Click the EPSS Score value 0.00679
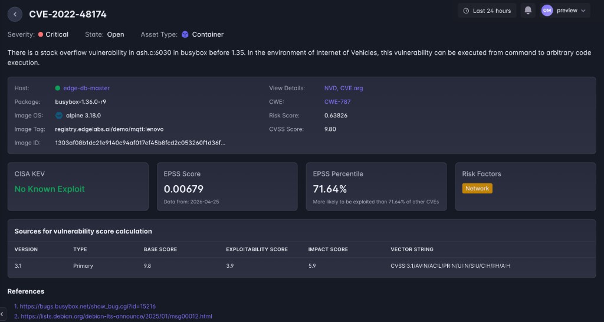 (x=183, y=189)
